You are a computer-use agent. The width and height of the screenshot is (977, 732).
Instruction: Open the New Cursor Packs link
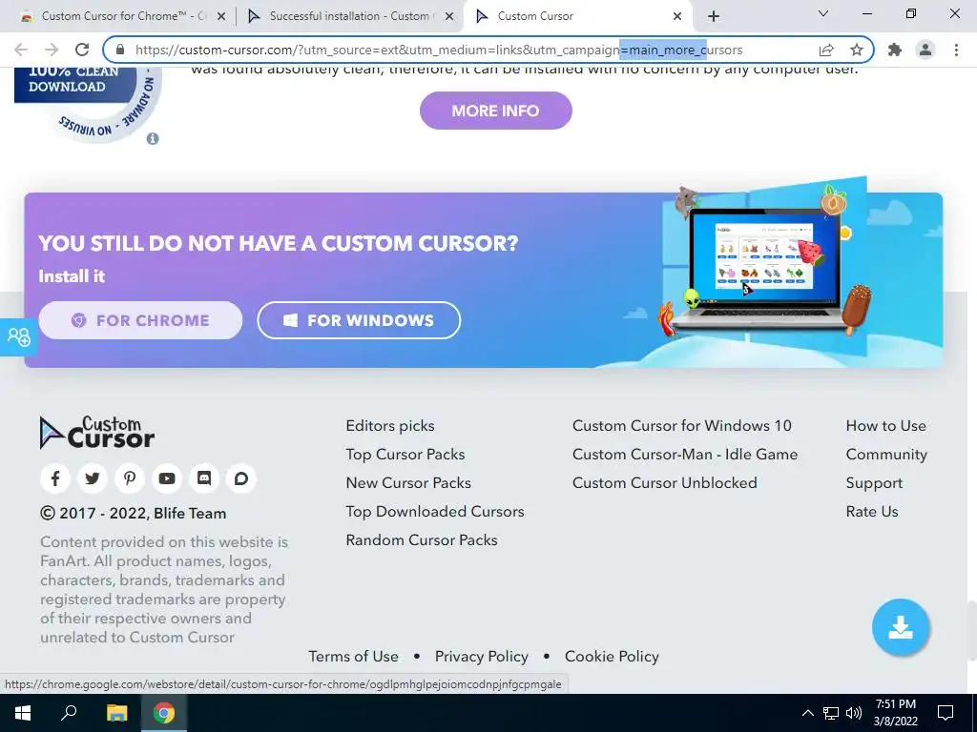click(408, 483)
